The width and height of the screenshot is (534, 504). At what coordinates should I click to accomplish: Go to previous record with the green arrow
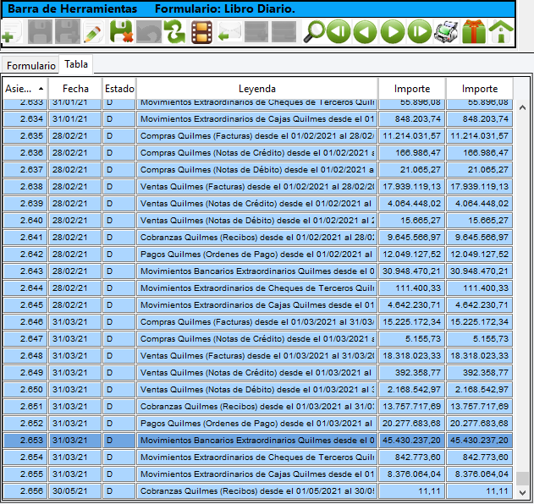coord(365,32)
